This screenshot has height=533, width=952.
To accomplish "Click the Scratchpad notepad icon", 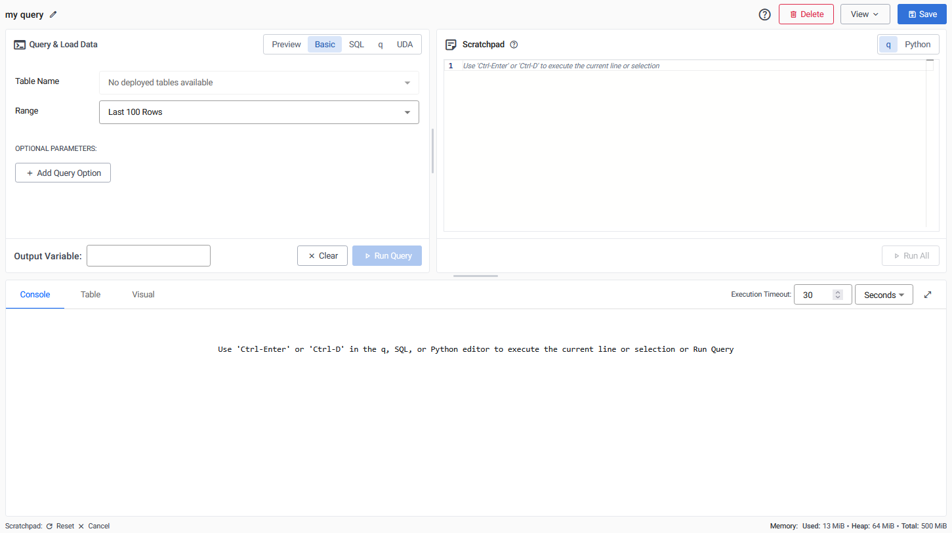I will pos(451,44).
